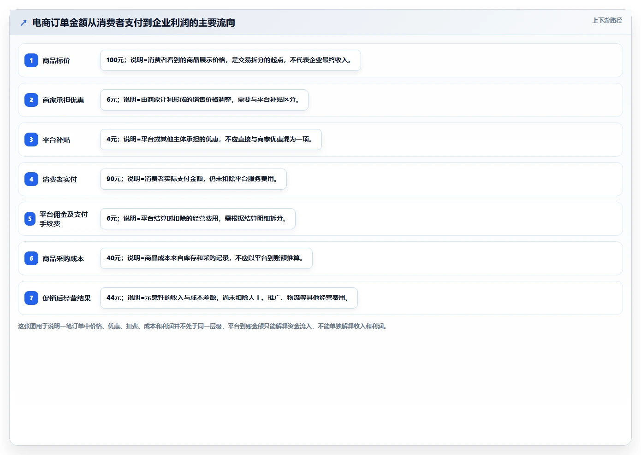Viewport: 641px width, 455px height.
Task: Click the title 电商订单金额从消费者支付到企业利润的主要流向
Action: (x=134, y=23)
